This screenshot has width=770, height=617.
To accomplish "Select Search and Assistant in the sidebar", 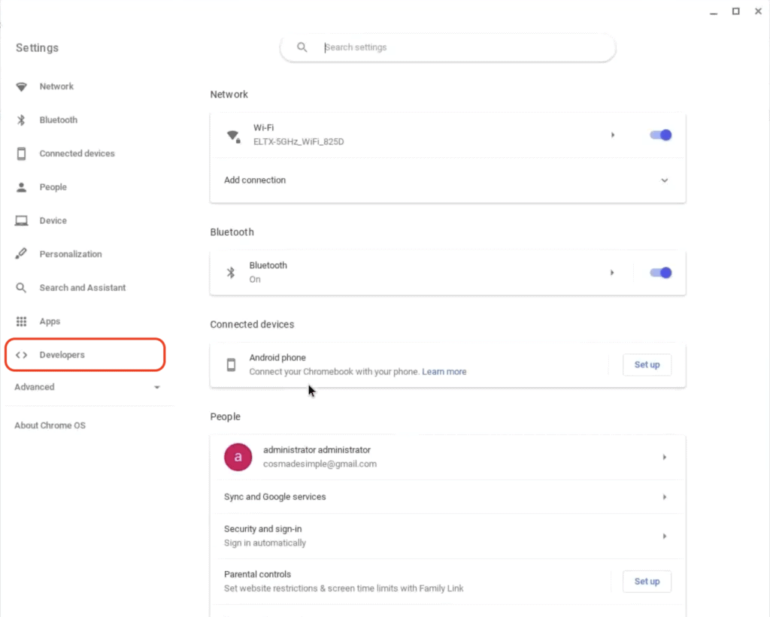I will pos(22,287).
